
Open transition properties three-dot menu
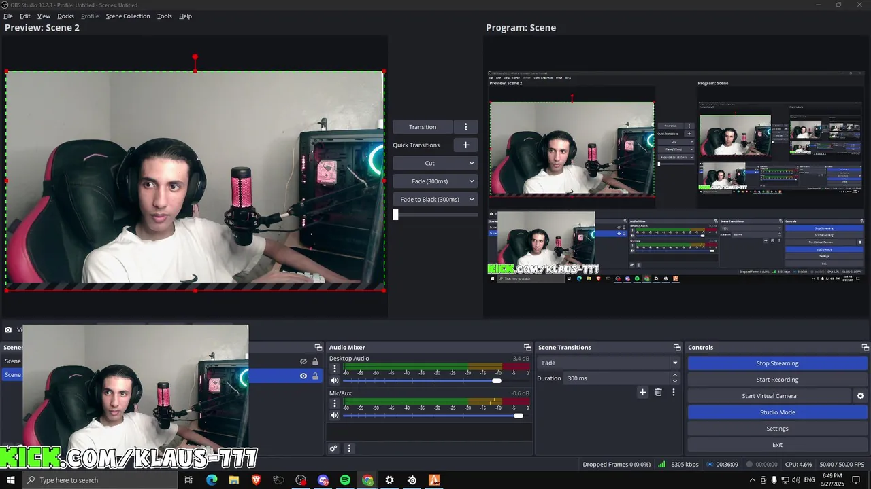click(674, 392)
